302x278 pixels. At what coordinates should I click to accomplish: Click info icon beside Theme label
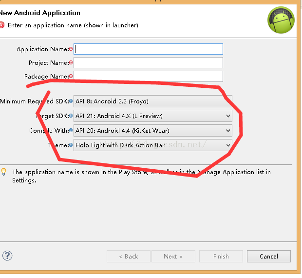(71, 145)
